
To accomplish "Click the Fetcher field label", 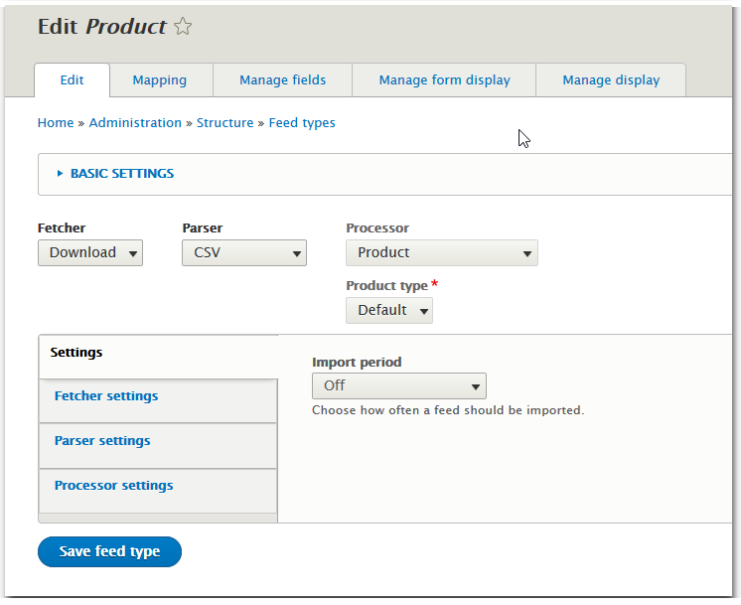I will pos(62,227).
